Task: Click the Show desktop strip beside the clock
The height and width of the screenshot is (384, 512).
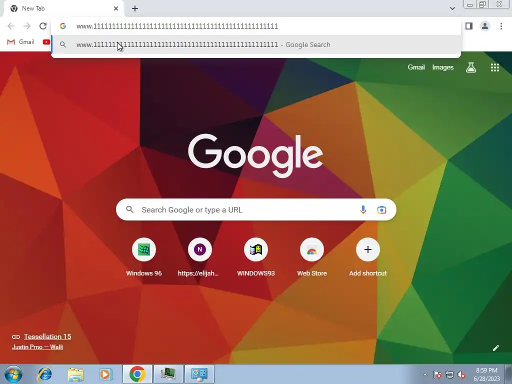Action: click(508, 374)
